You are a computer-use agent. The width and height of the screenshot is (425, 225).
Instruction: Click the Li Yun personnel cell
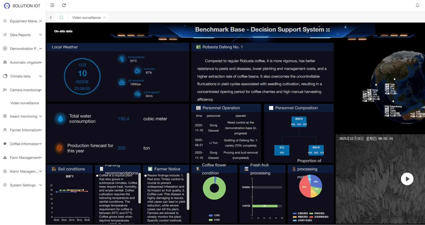click(213, 143)
